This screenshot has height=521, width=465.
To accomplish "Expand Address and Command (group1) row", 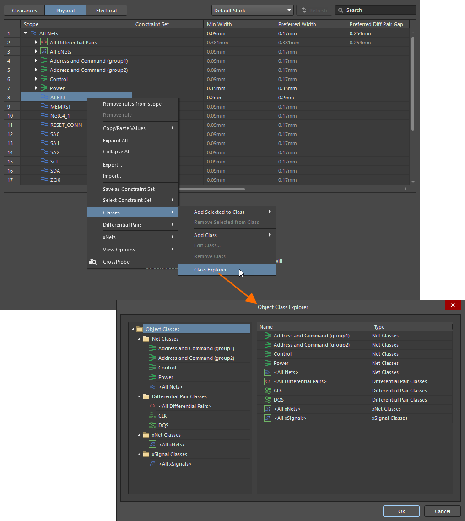I will click(x=36, y=60).
